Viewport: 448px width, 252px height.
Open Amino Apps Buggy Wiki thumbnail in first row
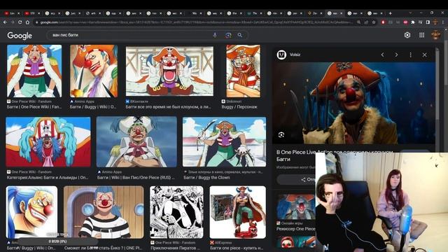click(94, 71)
